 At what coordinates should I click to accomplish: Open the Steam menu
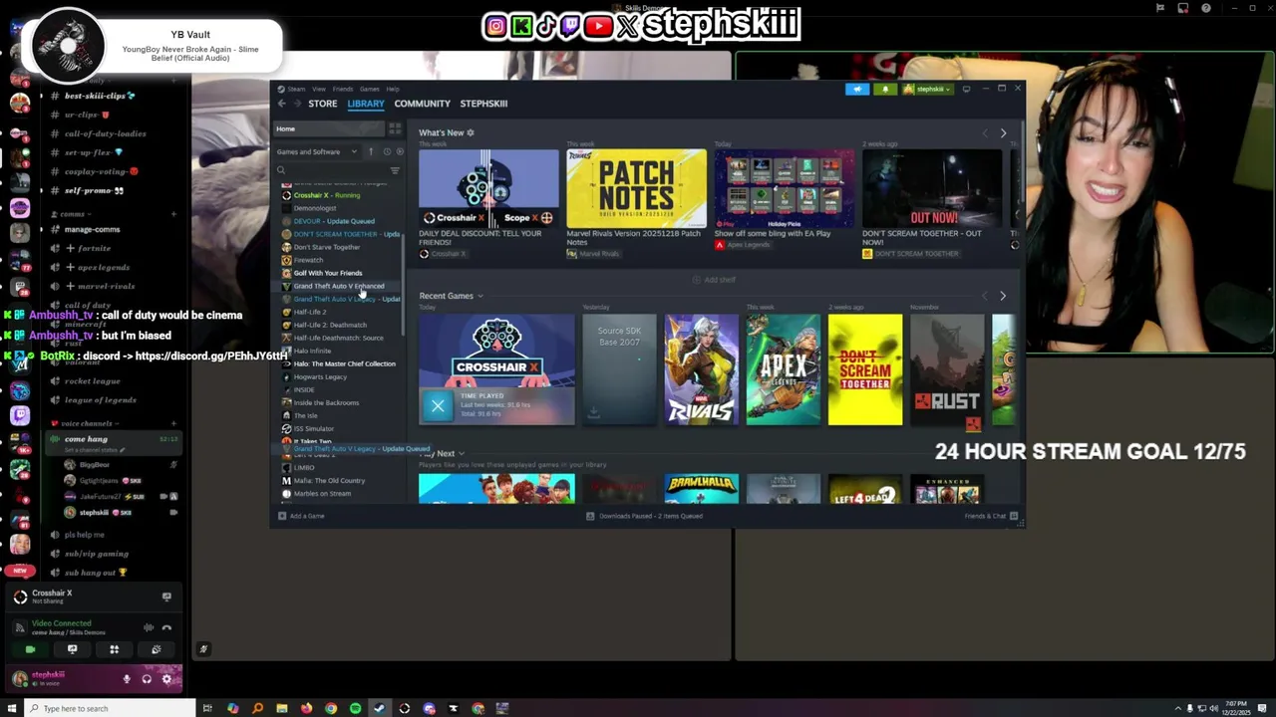(295, 89)
